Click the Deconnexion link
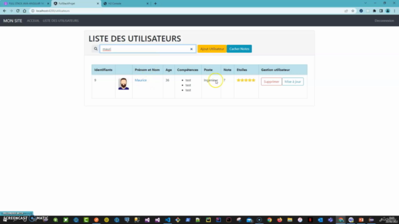The height and width of the screenshot is (224, 399). click(x=384, y=21)
